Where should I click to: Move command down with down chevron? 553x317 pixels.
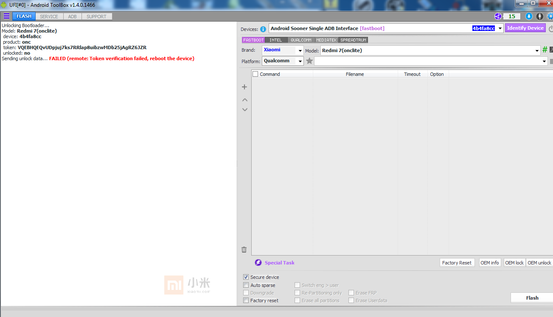coord(244,109)
